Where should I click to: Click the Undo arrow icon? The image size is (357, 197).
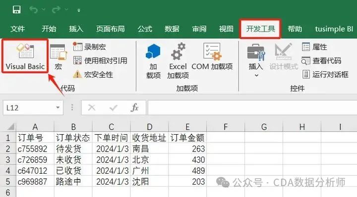coord(34,10)
